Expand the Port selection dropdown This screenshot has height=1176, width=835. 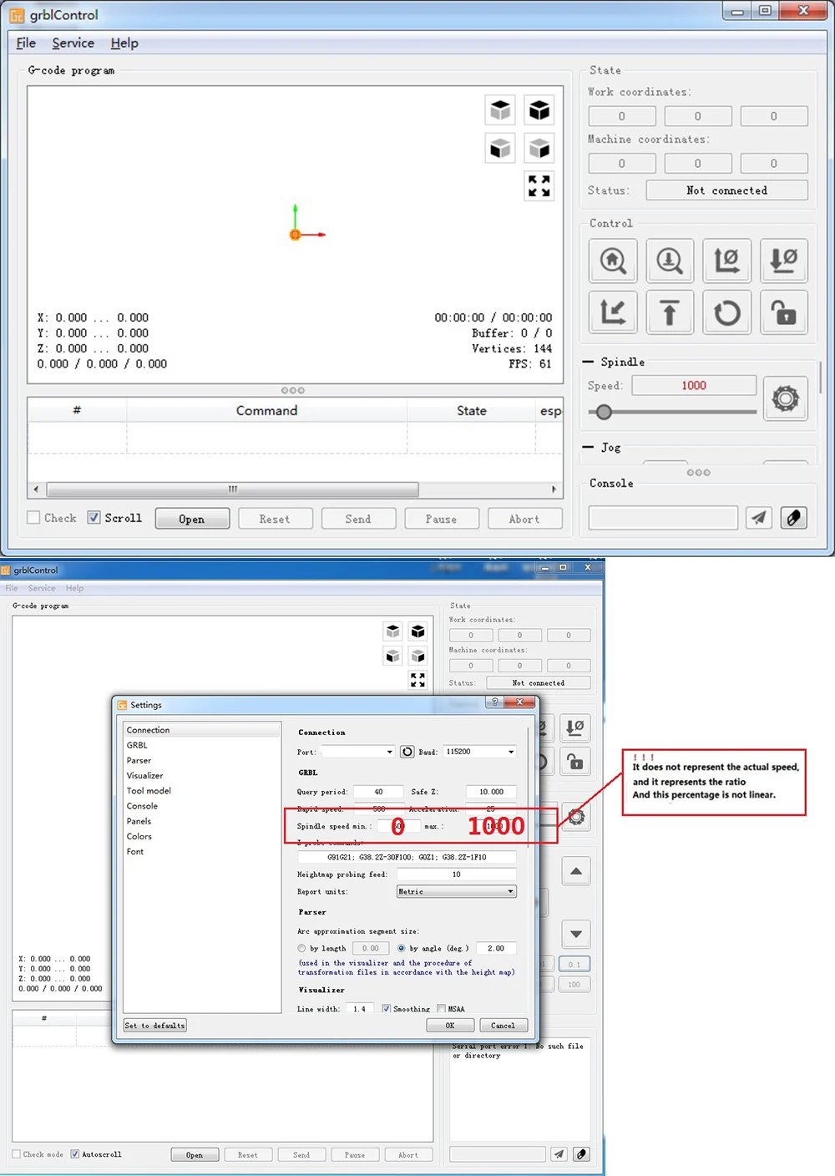point(357,752)
